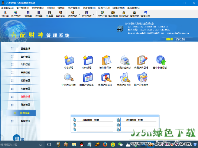Click the round 退出 exit button
This screenshot has height=148, width=198.
pyautogui.click(x=17, y=138)
